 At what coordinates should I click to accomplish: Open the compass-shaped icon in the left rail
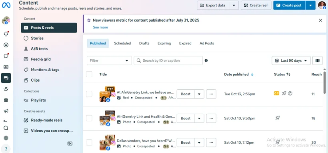pyautogui.click(x=6, y=45)
